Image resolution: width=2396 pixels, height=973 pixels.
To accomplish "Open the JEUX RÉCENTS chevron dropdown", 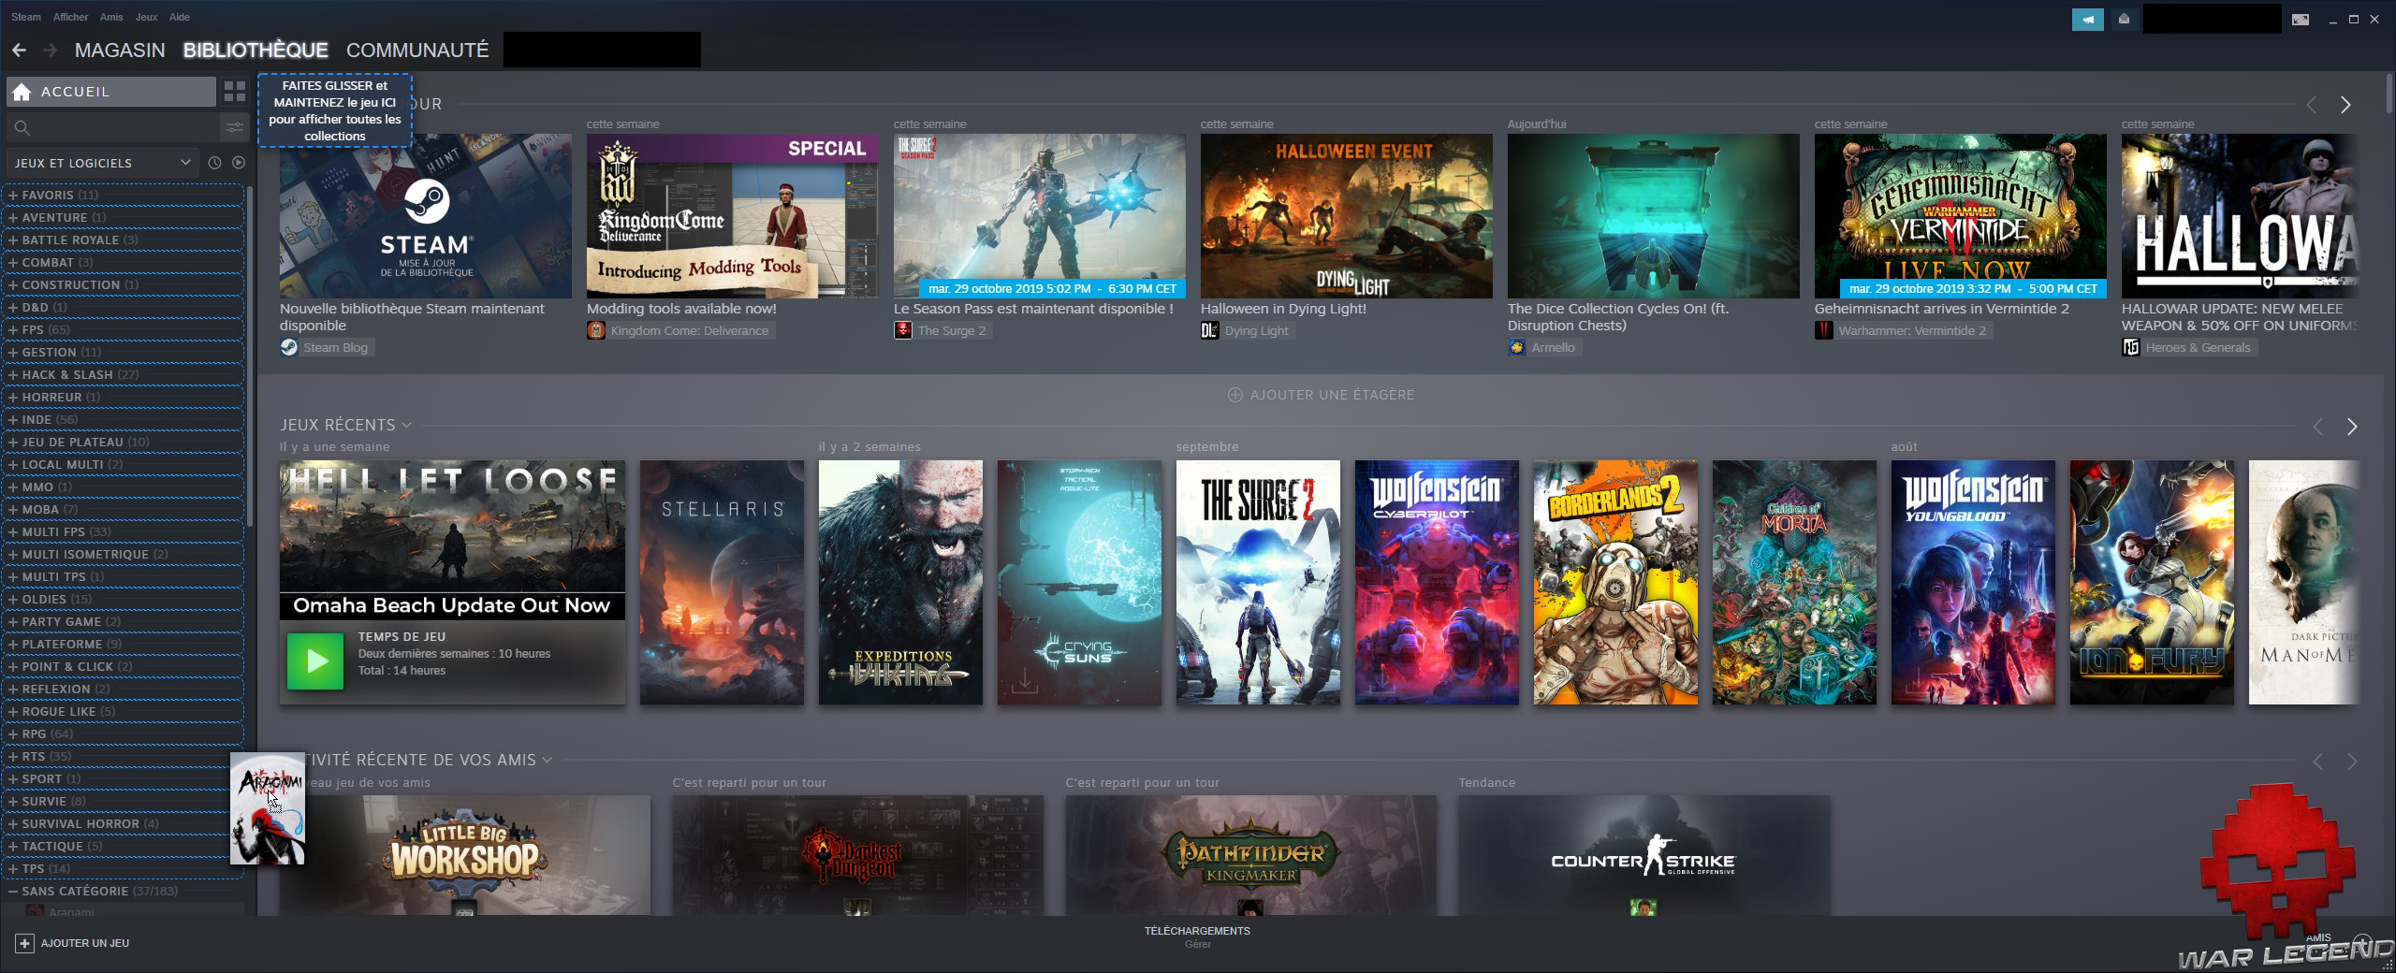I will [405, 425].
